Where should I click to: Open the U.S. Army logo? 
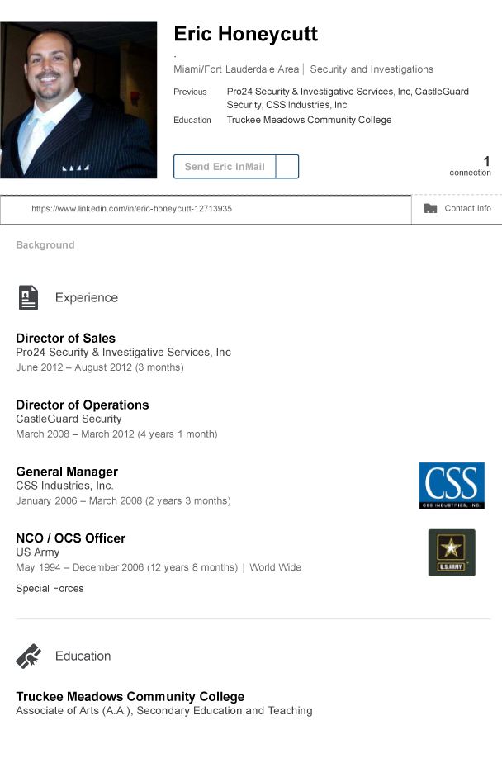click(451, 552)
